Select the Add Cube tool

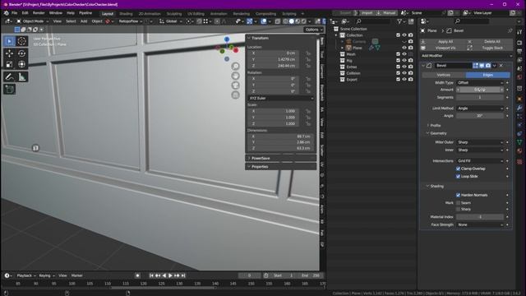click(9, 90)
